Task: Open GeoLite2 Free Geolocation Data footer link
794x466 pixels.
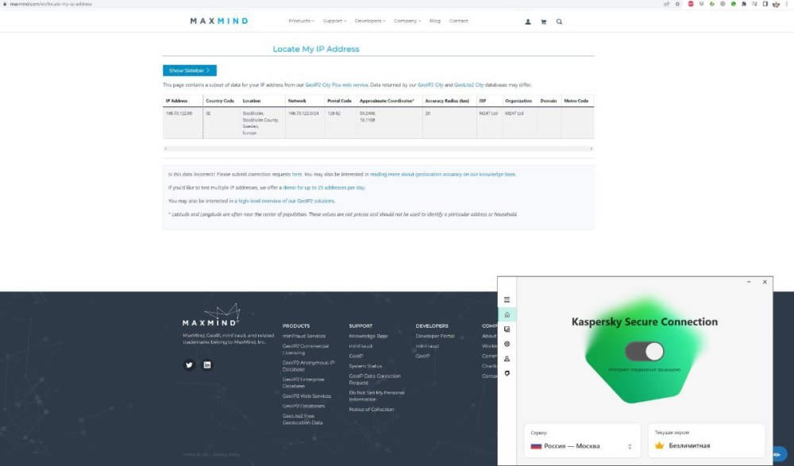Action: click(303, 419)
